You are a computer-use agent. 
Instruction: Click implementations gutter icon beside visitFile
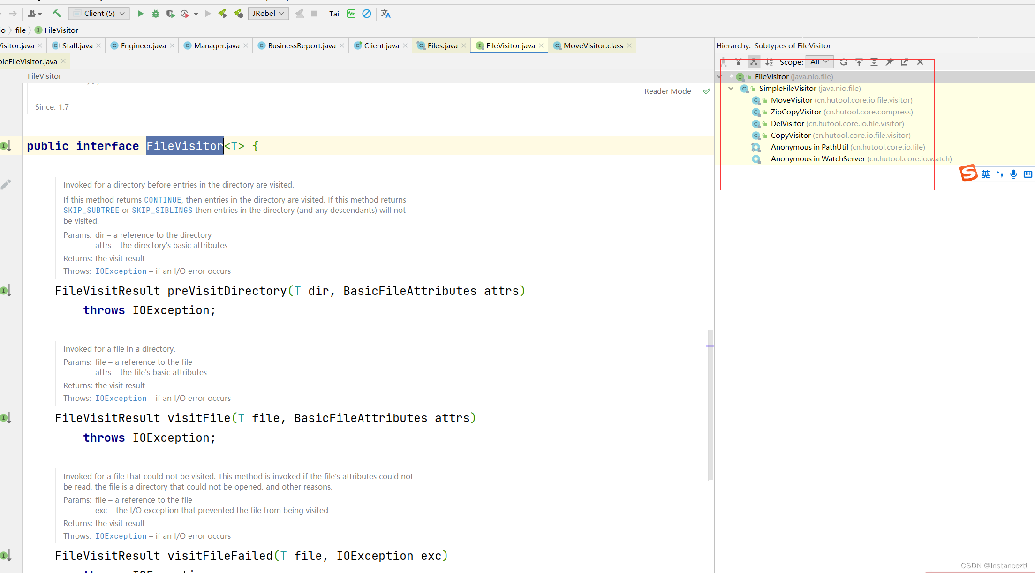point(6,418)
